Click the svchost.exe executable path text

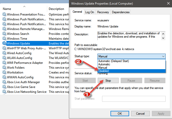pyautogui.click(x=104, y=49)
